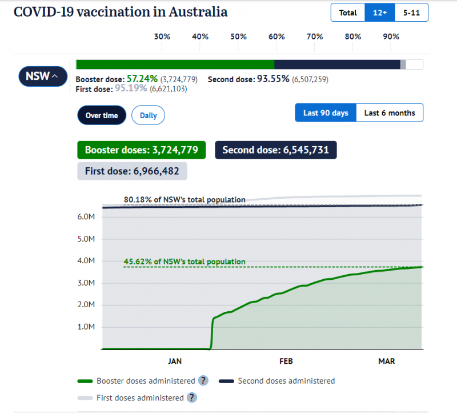Viewport: 457px width, 414px height.
Task: Click the Second dose 93.55% figure
Action: pos(273,79)
